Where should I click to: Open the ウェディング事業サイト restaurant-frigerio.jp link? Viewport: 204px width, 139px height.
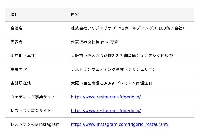click(106, 97)
